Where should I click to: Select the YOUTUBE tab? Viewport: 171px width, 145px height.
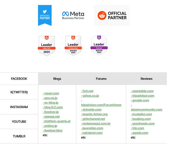(19, 122)
